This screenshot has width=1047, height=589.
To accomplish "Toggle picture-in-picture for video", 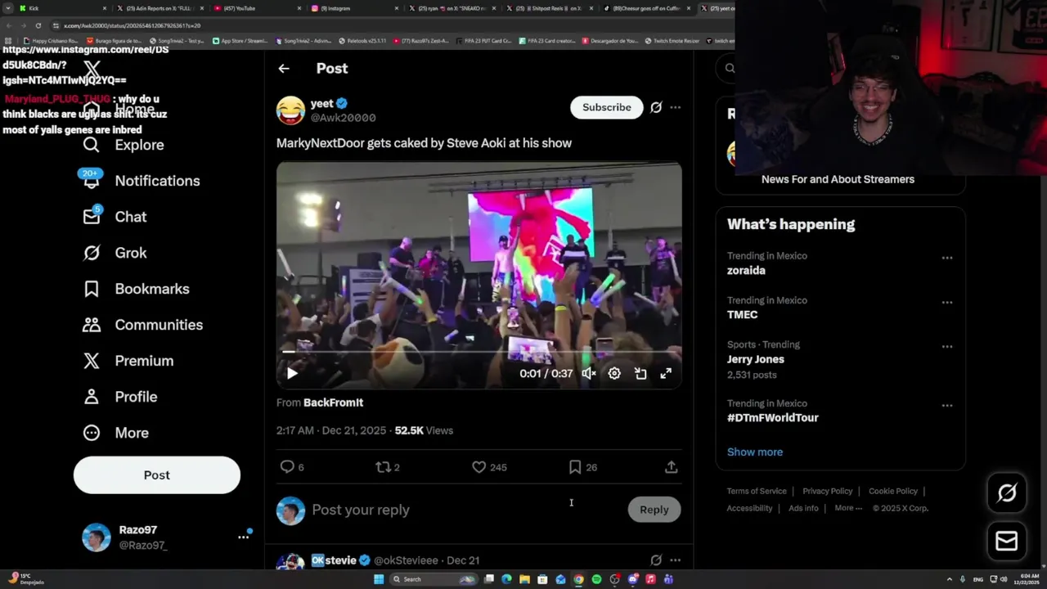I will 640,374.
